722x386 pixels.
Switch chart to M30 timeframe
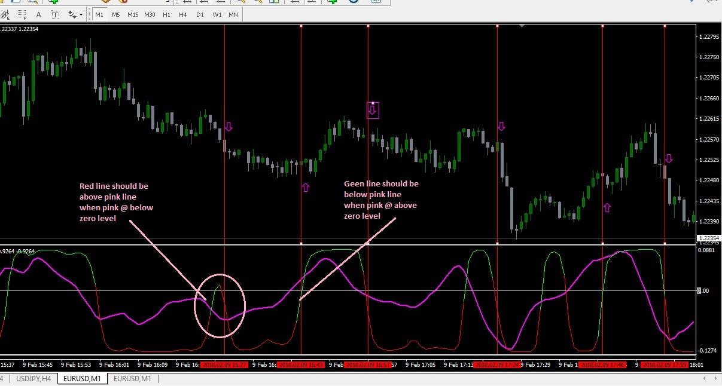150,14
